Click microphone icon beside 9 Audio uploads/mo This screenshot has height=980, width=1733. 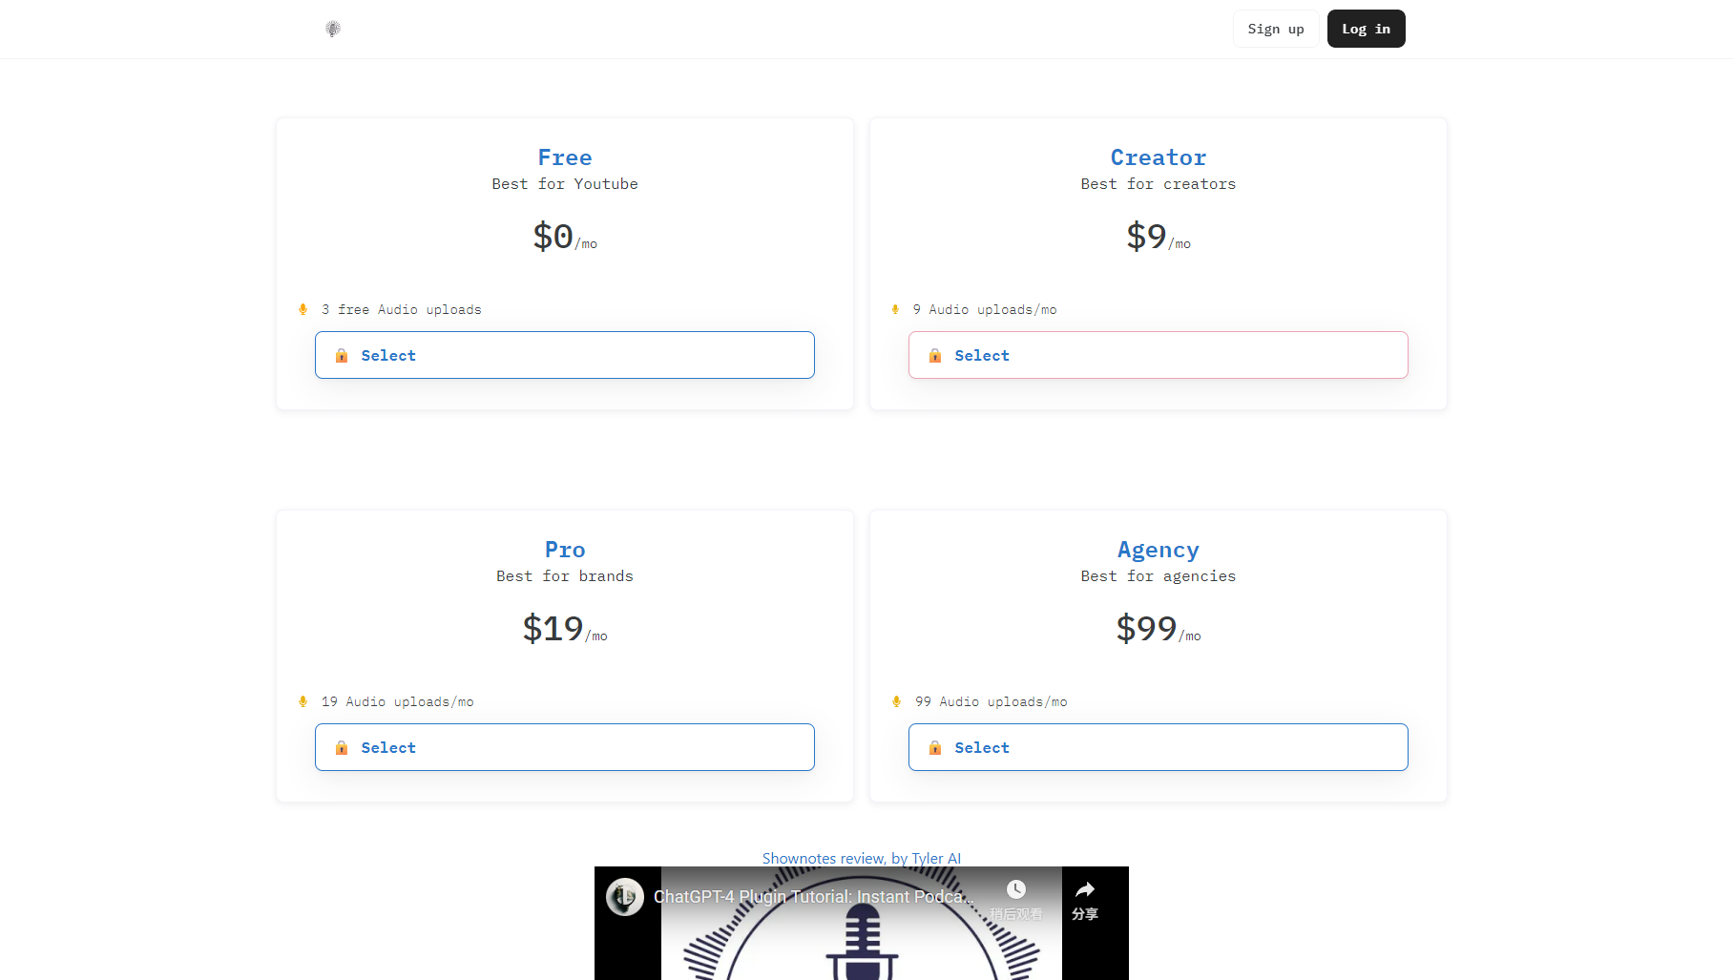pyautogui.click(x=895, y=309)
